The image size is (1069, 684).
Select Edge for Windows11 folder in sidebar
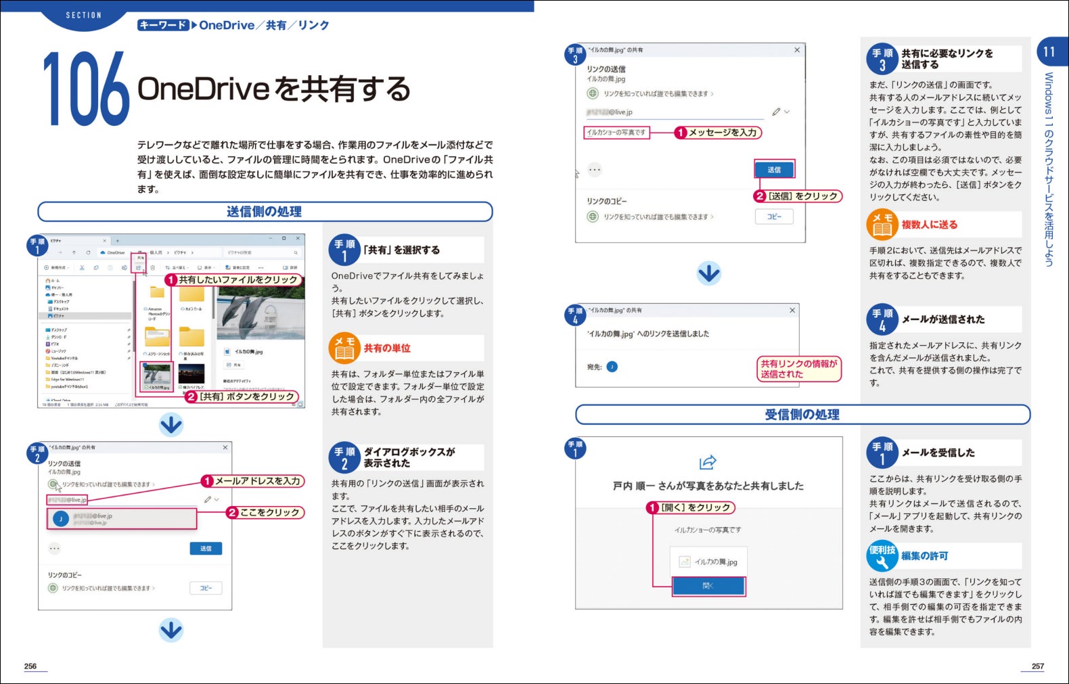(x=64, y=380)
